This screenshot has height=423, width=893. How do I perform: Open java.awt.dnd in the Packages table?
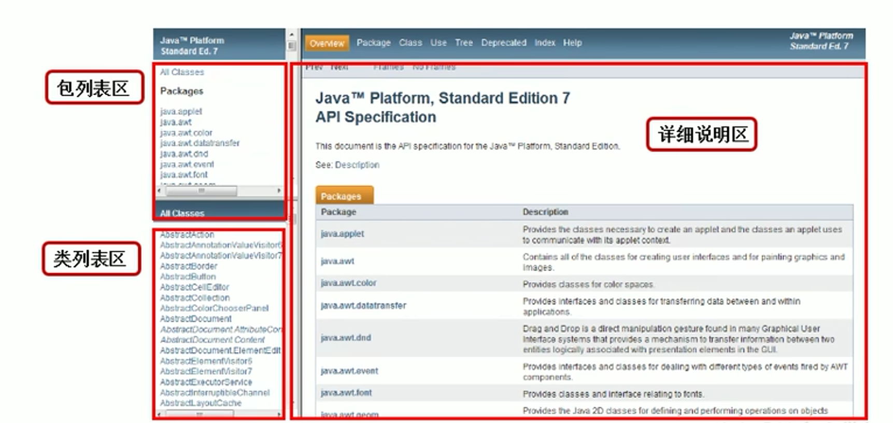(x=346, y=338)
